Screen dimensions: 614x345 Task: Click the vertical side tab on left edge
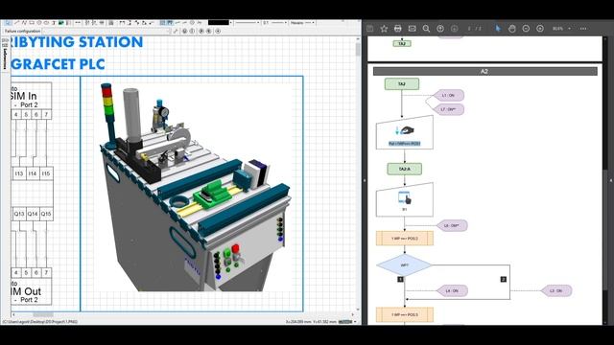click(x=5, y=55)
